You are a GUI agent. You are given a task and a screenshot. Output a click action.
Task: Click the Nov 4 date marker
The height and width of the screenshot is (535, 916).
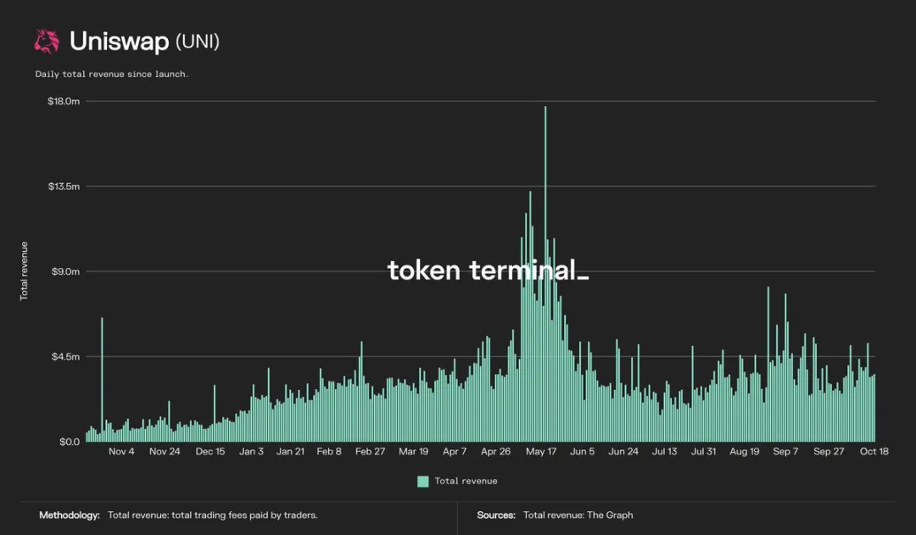tap(121, 451)
